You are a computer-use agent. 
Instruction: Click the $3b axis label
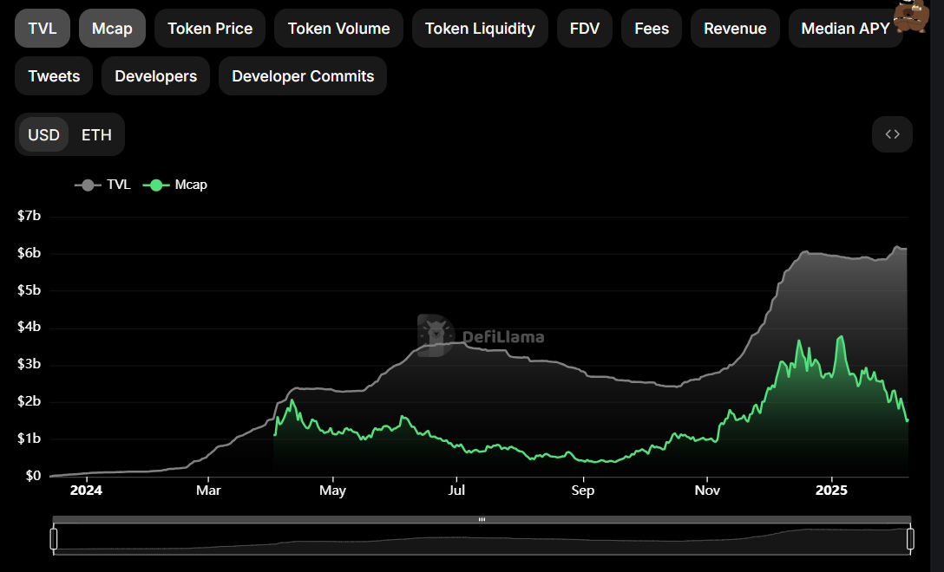tap(29, 364)
